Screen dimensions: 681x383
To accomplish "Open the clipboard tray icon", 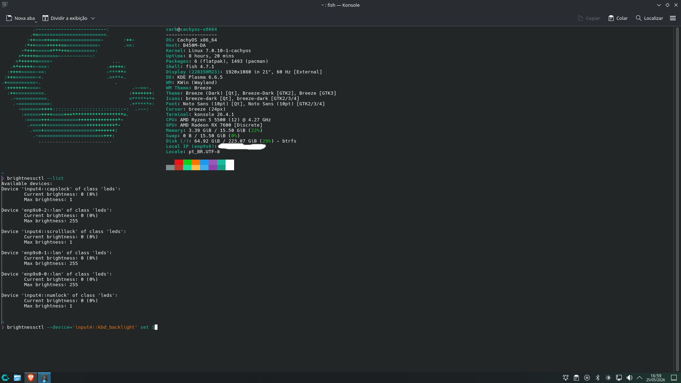I will [576, 378].
